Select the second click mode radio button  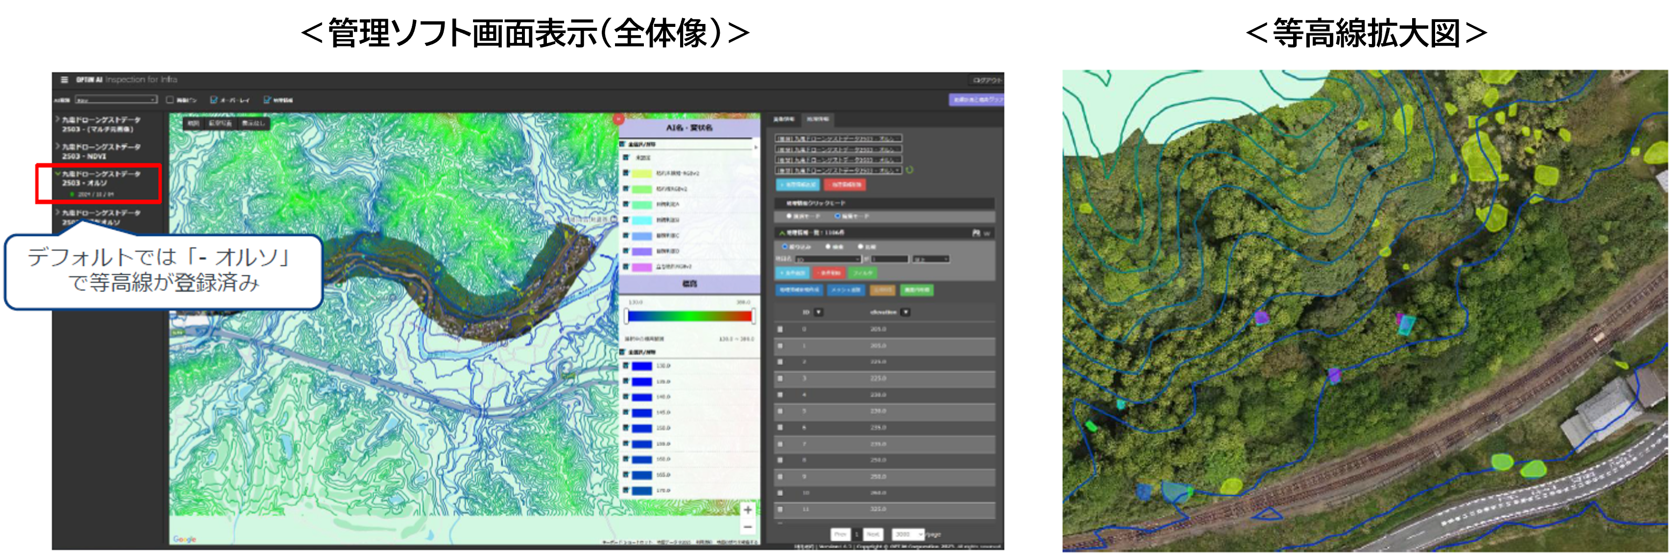click(837, 217)
